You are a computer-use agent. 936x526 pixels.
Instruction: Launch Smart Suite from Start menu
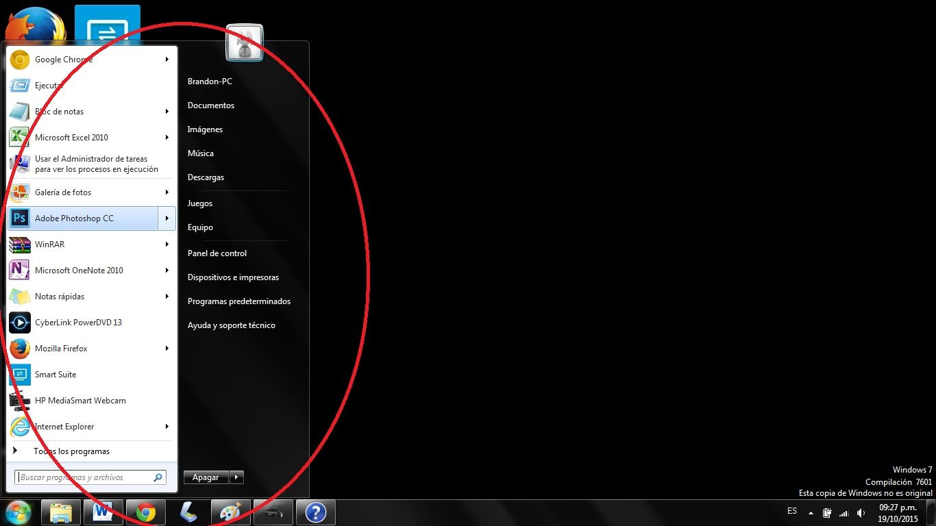92,375
